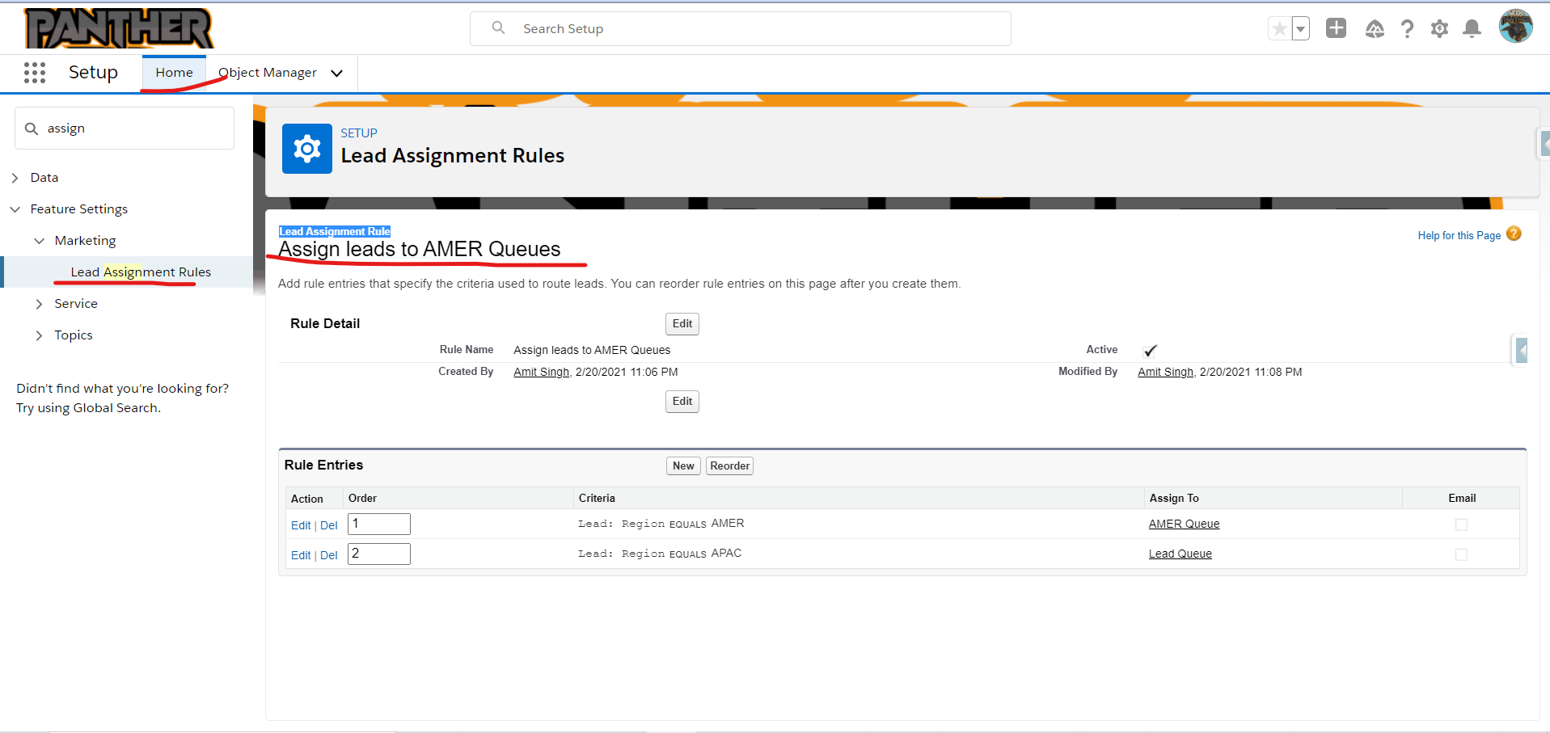Click the New button under Rule Entries
Screen dimensions: 1550x733
click(682, 465)
